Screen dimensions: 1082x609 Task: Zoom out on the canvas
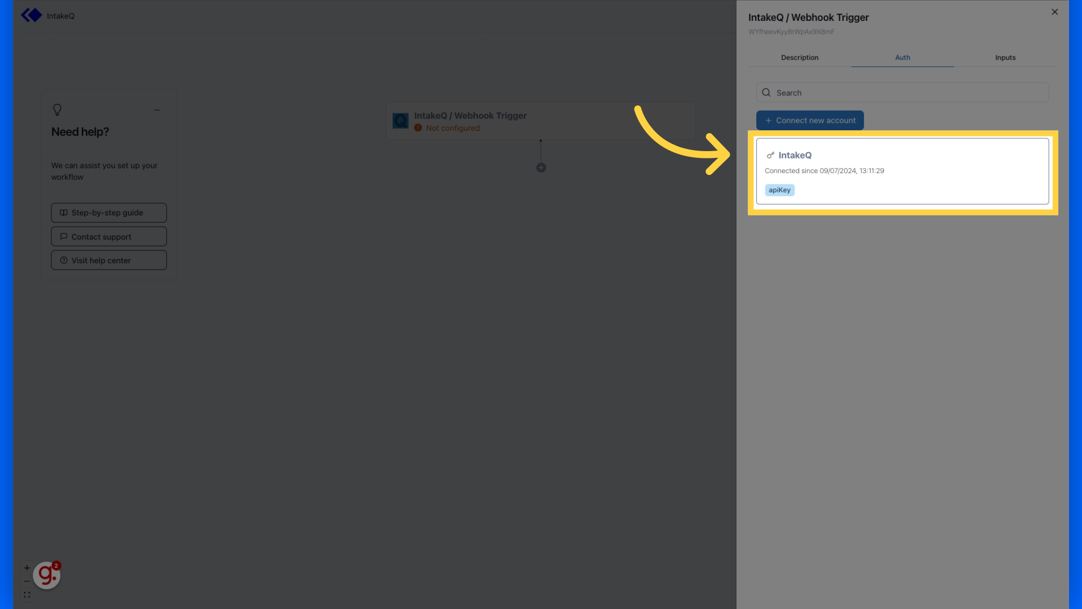pos(27,581)
